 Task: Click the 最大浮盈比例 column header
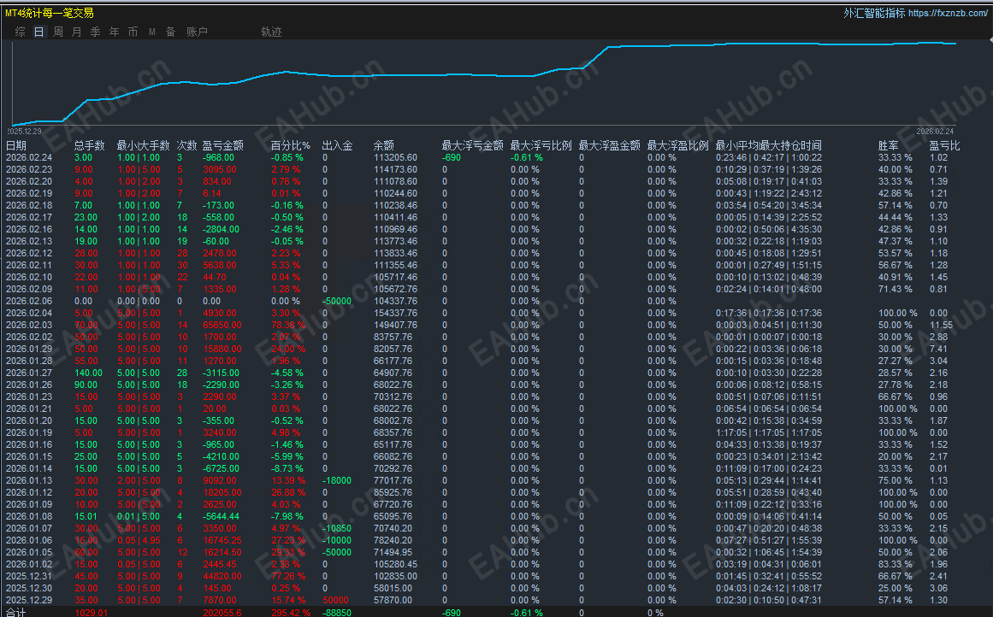(x=677, y=145)
